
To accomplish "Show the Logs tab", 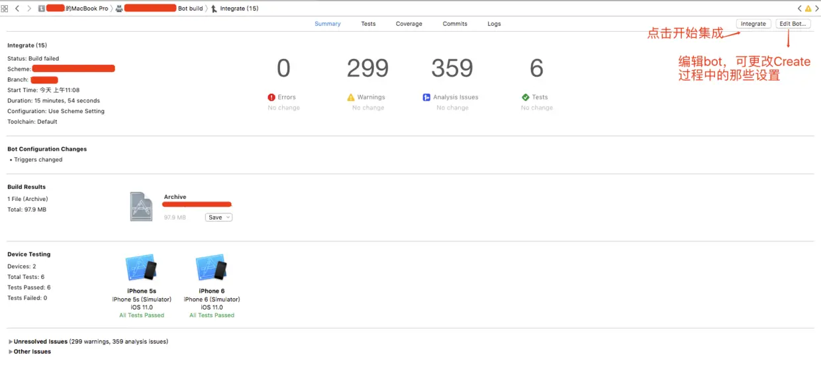I will pos(495,24).
